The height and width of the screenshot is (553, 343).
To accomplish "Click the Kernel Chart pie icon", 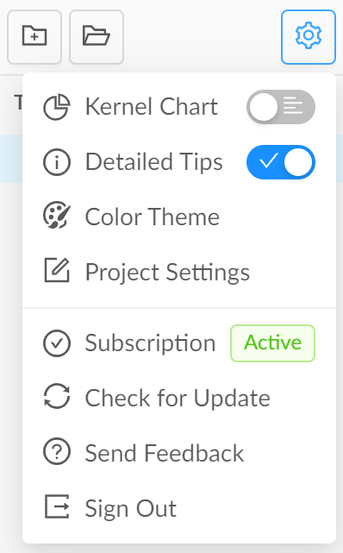I will pyautogui.click(x=57, y=107).
